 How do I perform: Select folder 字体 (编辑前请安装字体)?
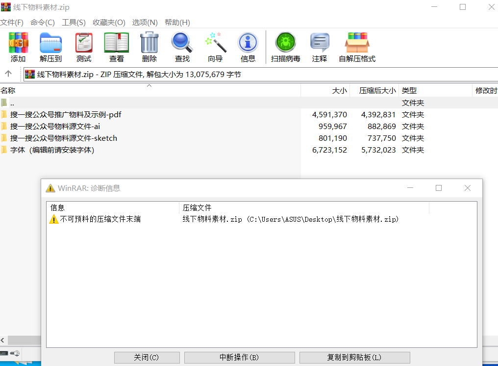tap(52, 150)
